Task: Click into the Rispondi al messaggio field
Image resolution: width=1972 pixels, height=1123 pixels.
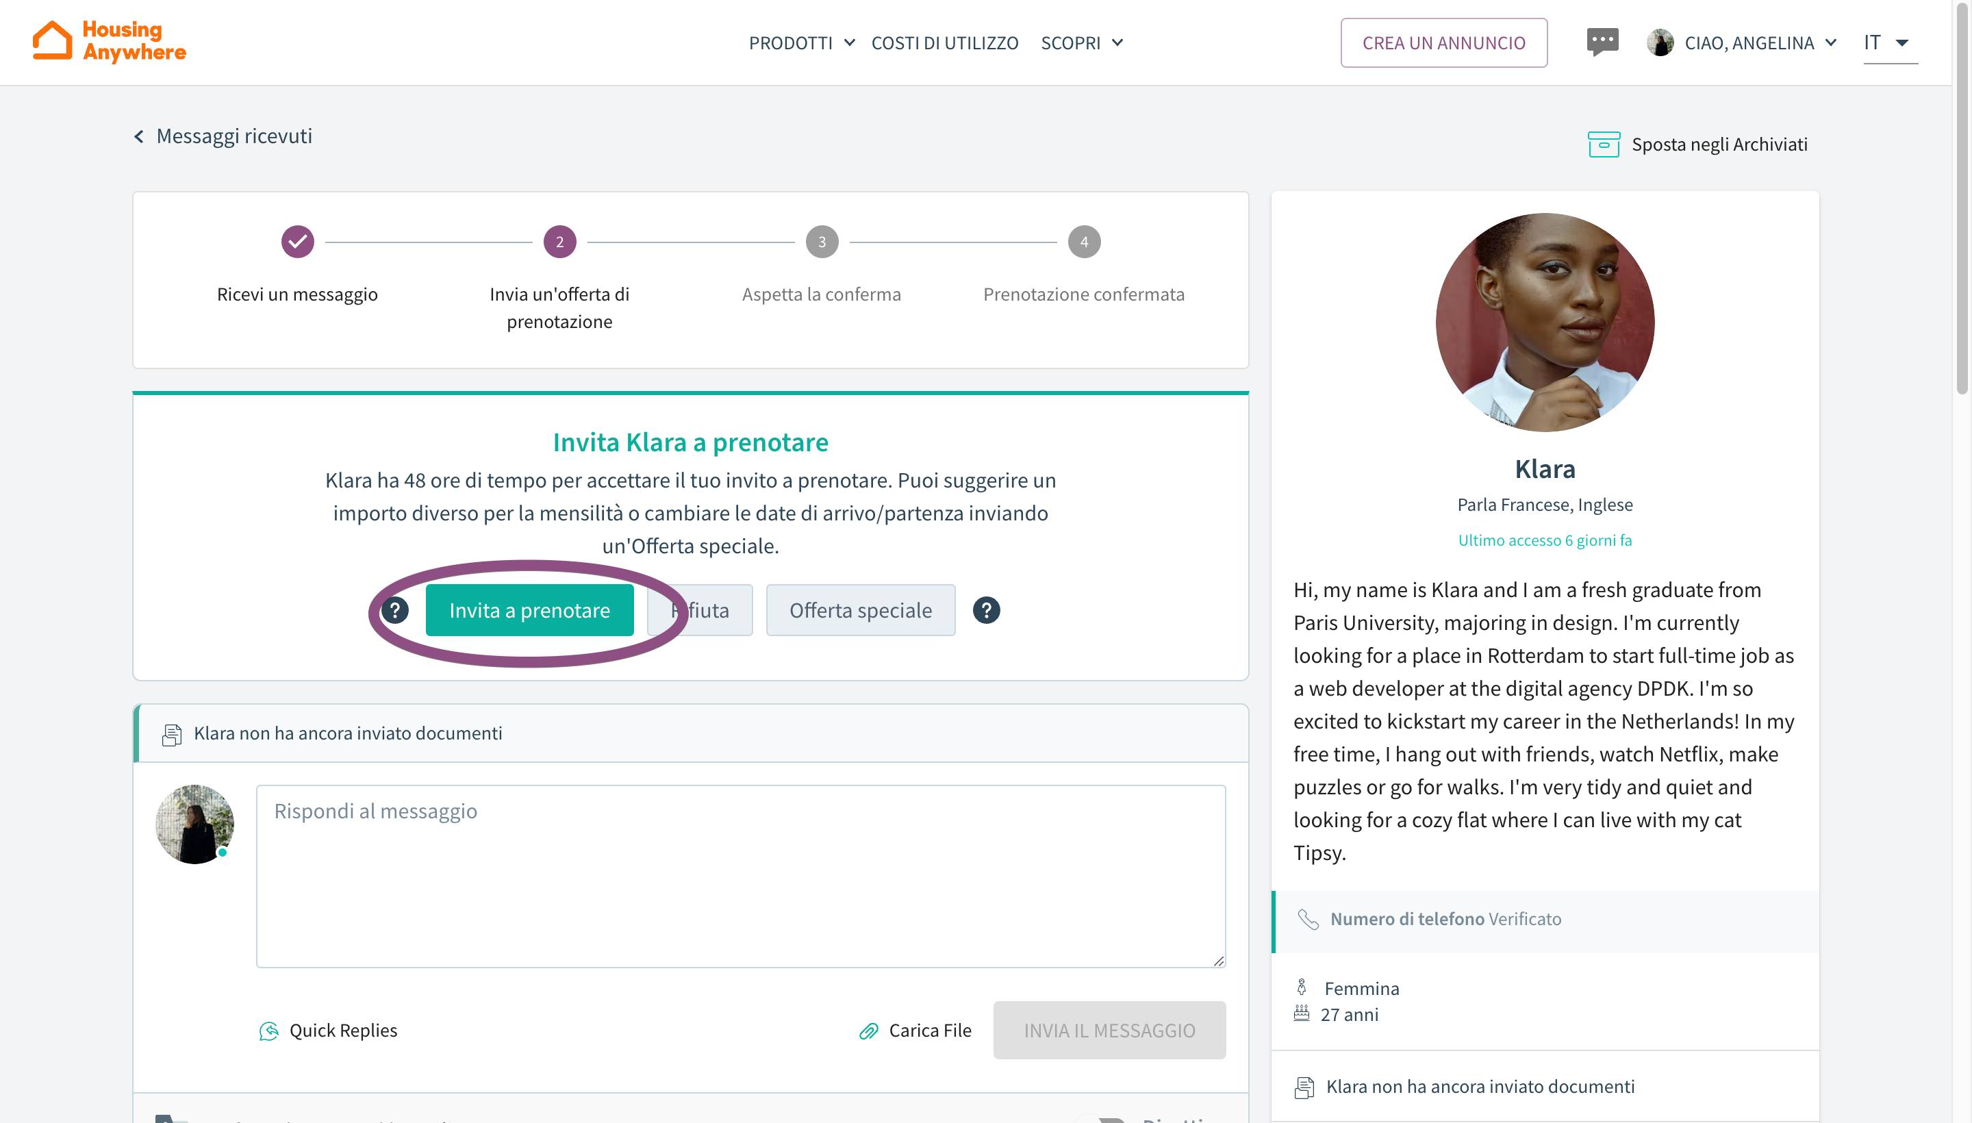Action: click(740, 875)
